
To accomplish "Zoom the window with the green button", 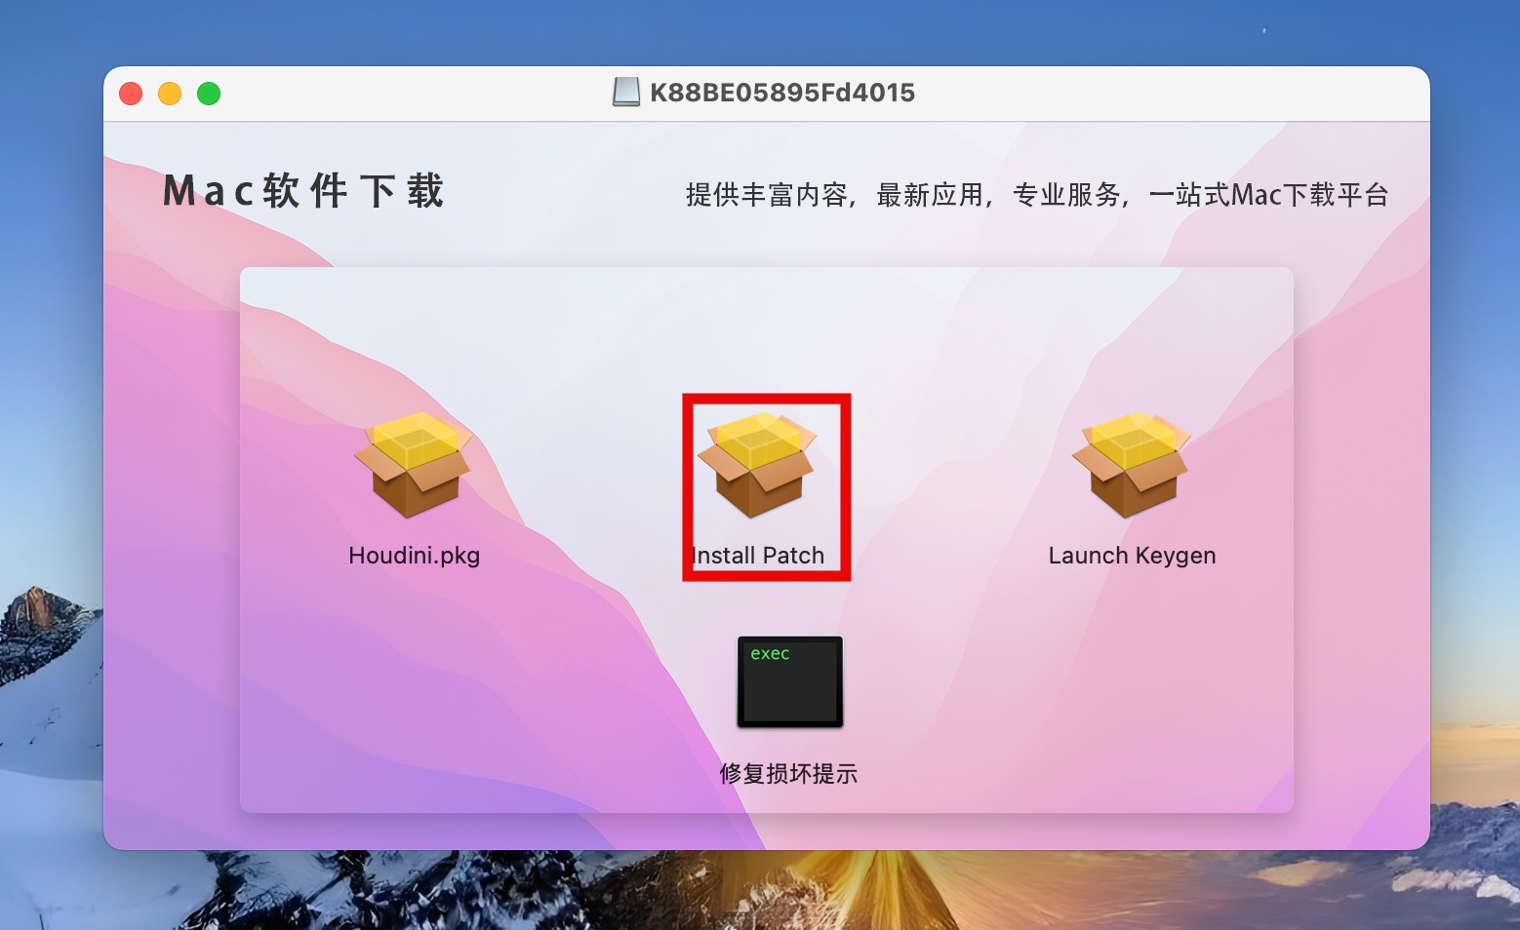I will click(x=209, y=94).
